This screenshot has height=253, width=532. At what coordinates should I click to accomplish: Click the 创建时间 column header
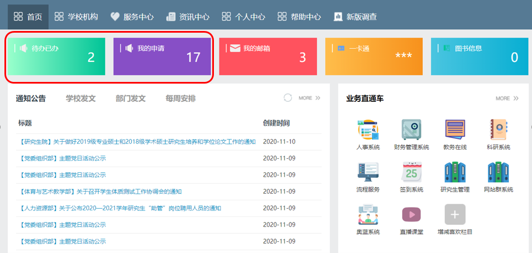pyautogui.click(x=276, y=123)
